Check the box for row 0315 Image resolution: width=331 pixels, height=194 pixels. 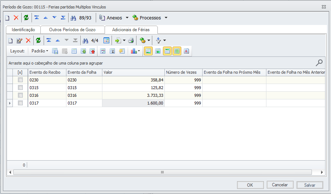[20, 87]
